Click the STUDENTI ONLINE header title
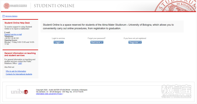Viewport: 197px width, 104px height. point(54,6)
